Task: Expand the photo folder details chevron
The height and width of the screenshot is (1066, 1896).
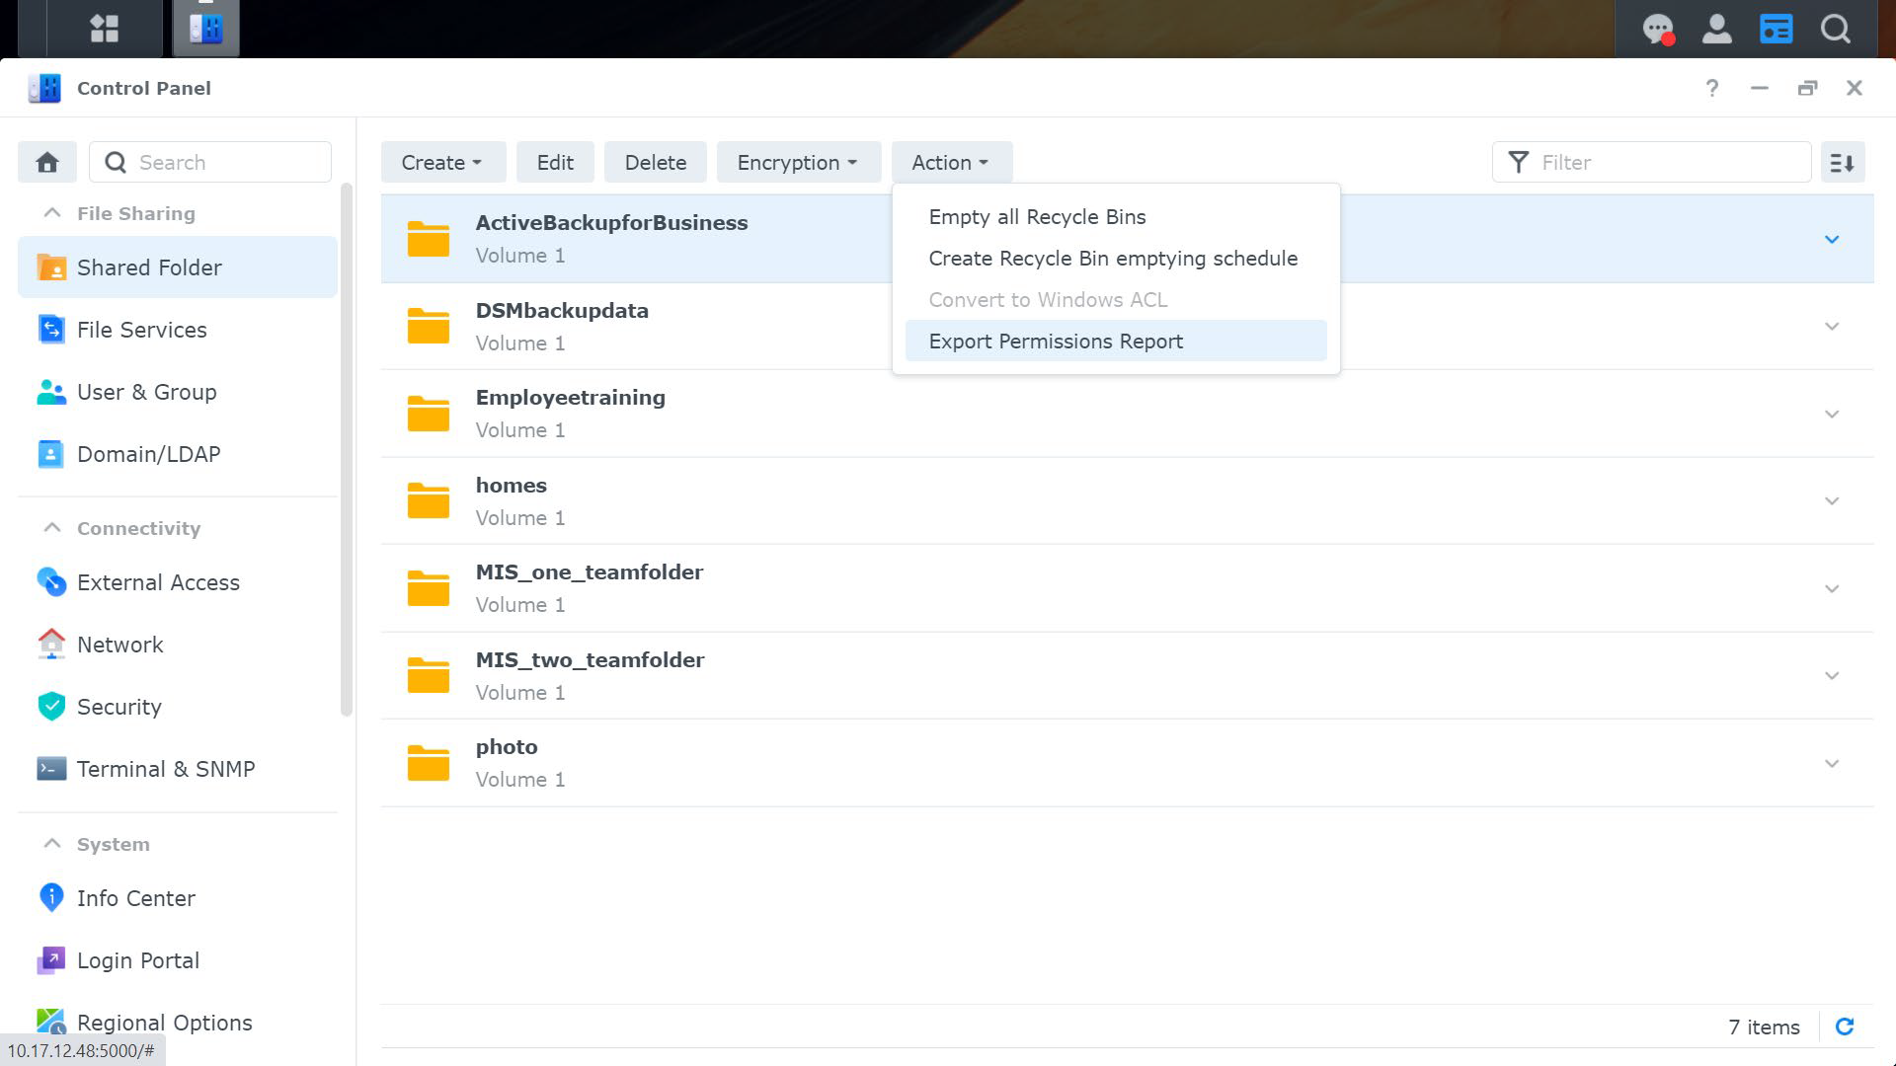Action: pyautogui.click(x=1832, y=764)
